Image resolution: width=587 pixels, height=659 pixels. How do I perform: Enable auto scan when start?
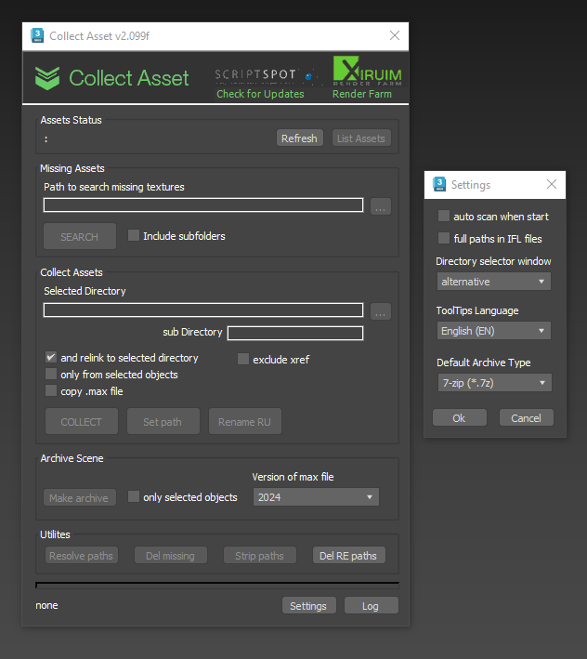444,216
